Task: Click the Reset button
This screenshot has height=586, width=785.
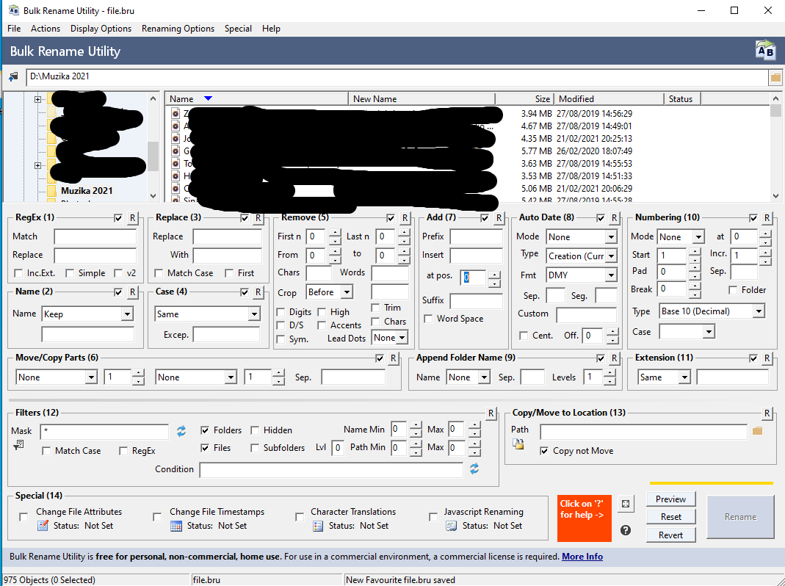Action: click(x=671, y=516)
